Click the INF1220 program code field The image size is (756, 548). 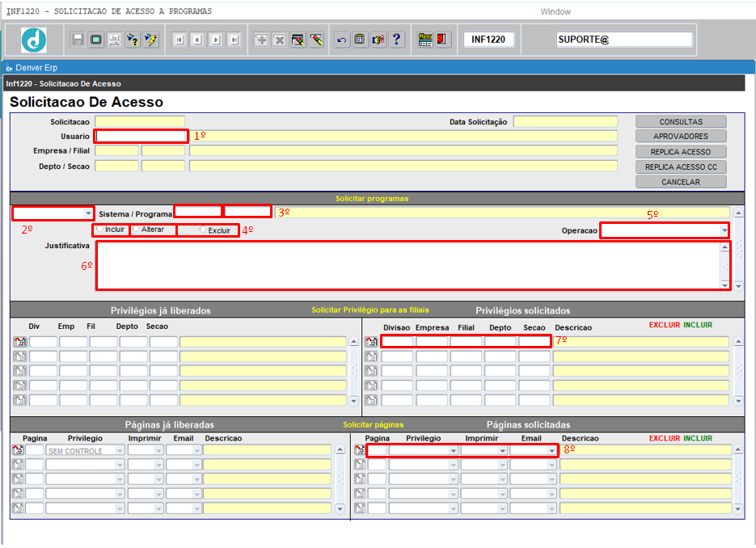pyautogui.click(x=488, y=40)
